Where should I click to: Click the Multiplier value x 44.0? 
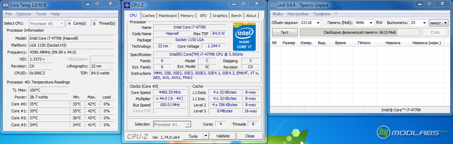pos(170,99)
